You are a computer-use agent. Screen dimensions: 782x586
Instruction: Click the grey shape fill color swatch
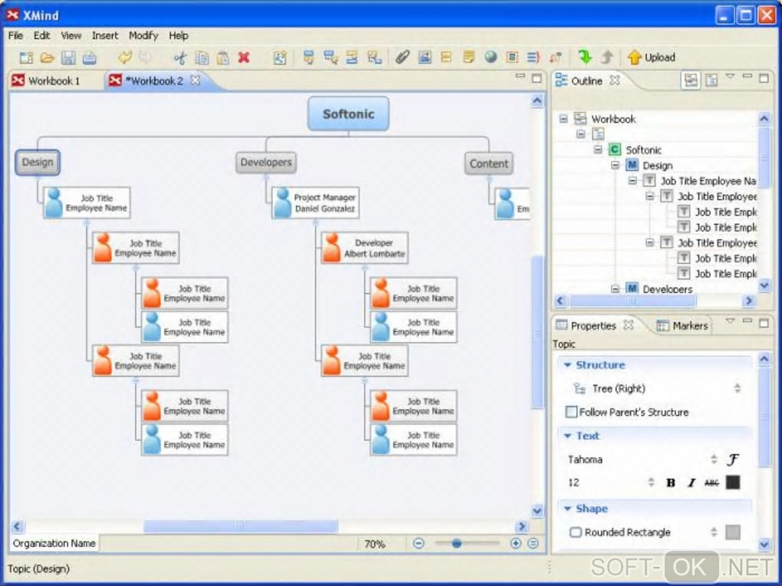pos(733,532)
